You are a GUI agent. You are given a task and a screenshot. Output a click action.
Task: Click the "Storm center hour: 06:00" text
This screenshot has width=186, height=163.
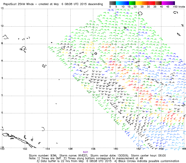(148, 155)
